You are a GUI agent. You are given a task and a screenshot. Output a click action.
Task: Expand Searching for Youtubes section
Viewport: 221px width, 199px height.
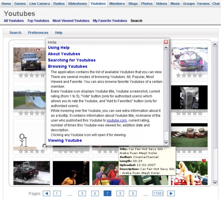[72, 60]
